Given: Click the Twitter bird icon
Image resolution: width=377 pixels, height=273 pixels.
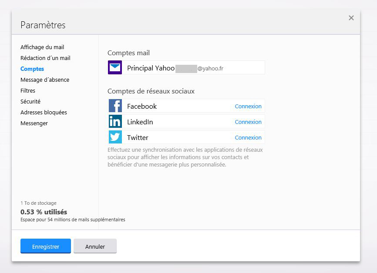Looking at the screenshot, I should click(115, 137).
